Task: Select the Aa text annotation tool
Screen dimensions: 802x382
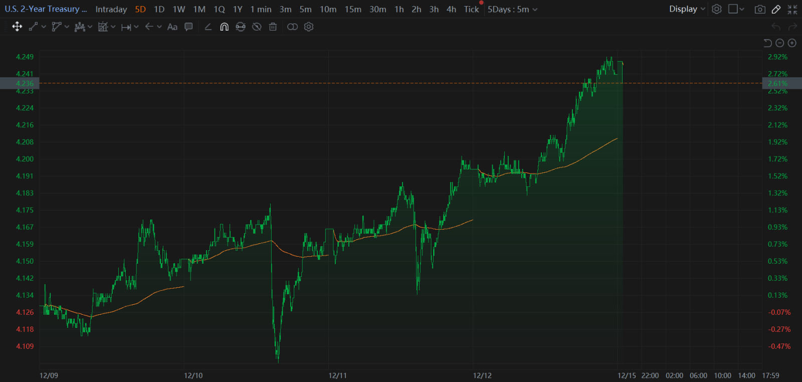Action: point(172,27)
